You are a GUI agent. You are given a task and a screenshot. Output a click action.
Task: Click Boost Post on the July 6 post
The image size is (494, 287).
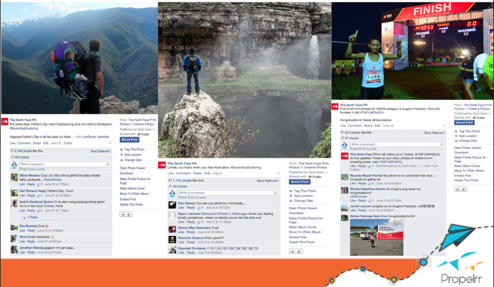click(x=300, y=182)
